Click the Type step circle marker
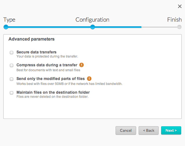 point(6,27)
